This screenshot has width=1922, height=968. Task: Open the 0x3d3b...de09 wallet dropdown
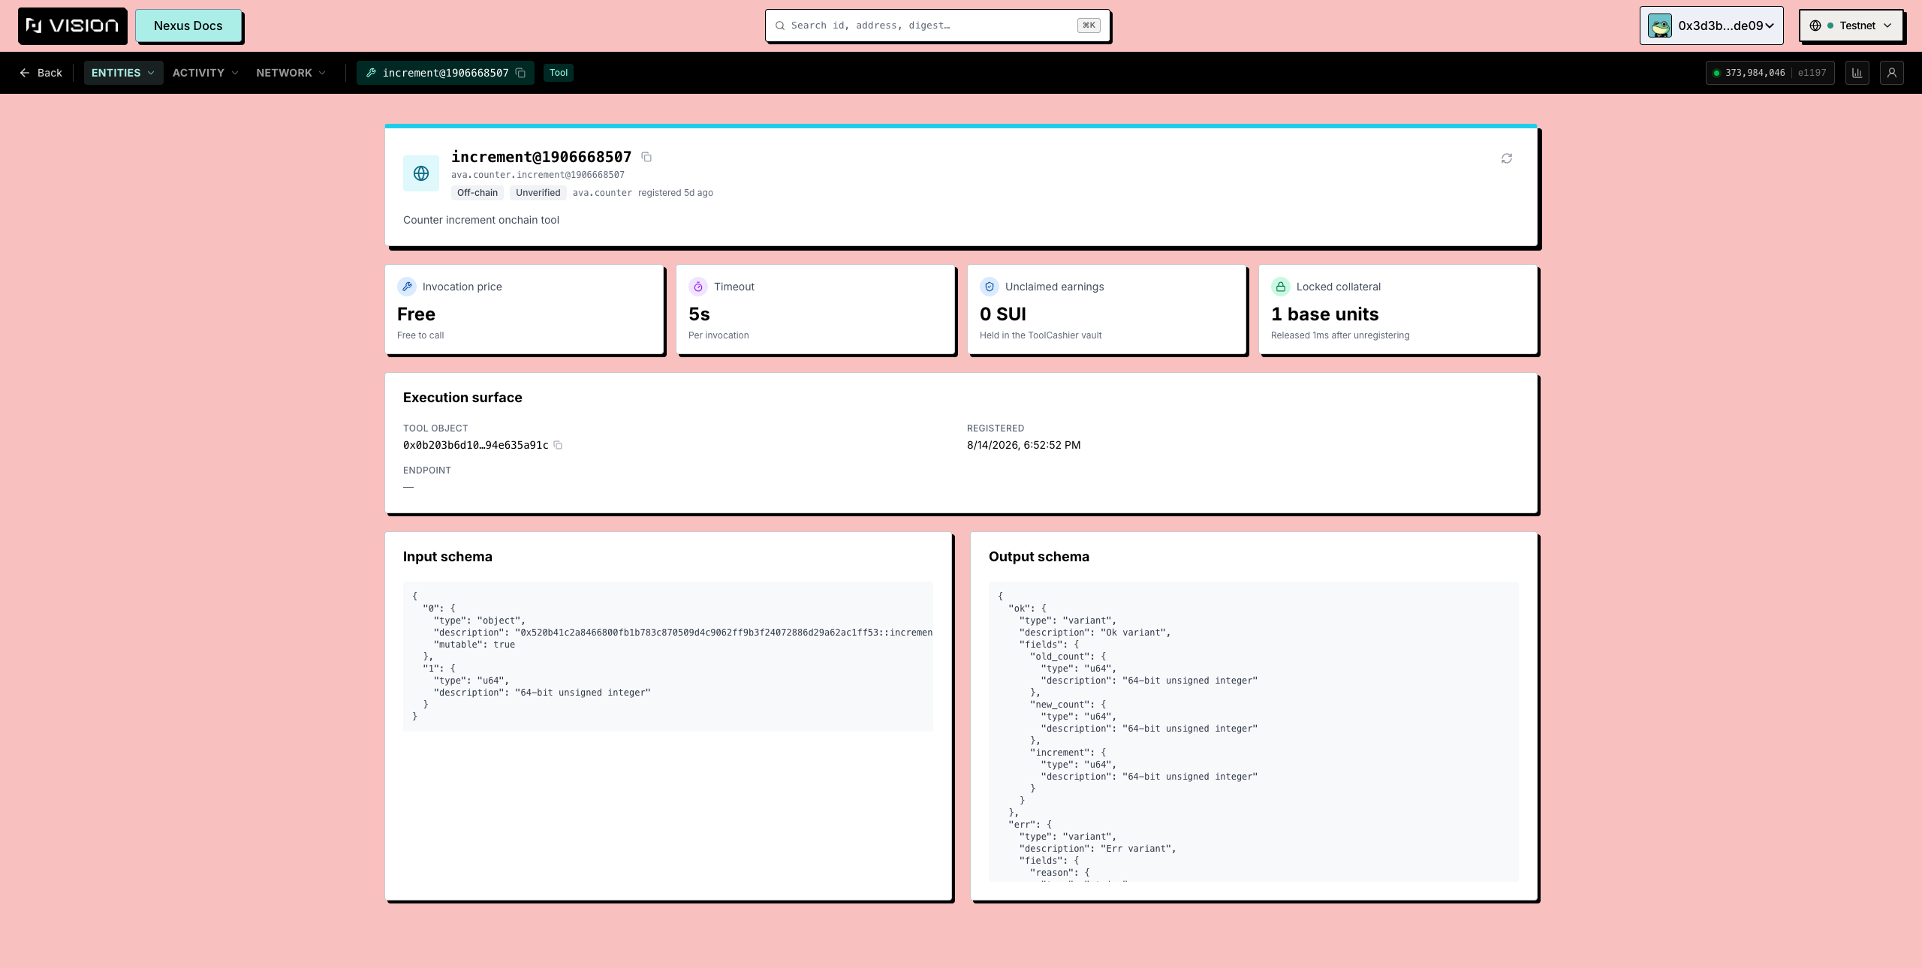click(1711, 26)
